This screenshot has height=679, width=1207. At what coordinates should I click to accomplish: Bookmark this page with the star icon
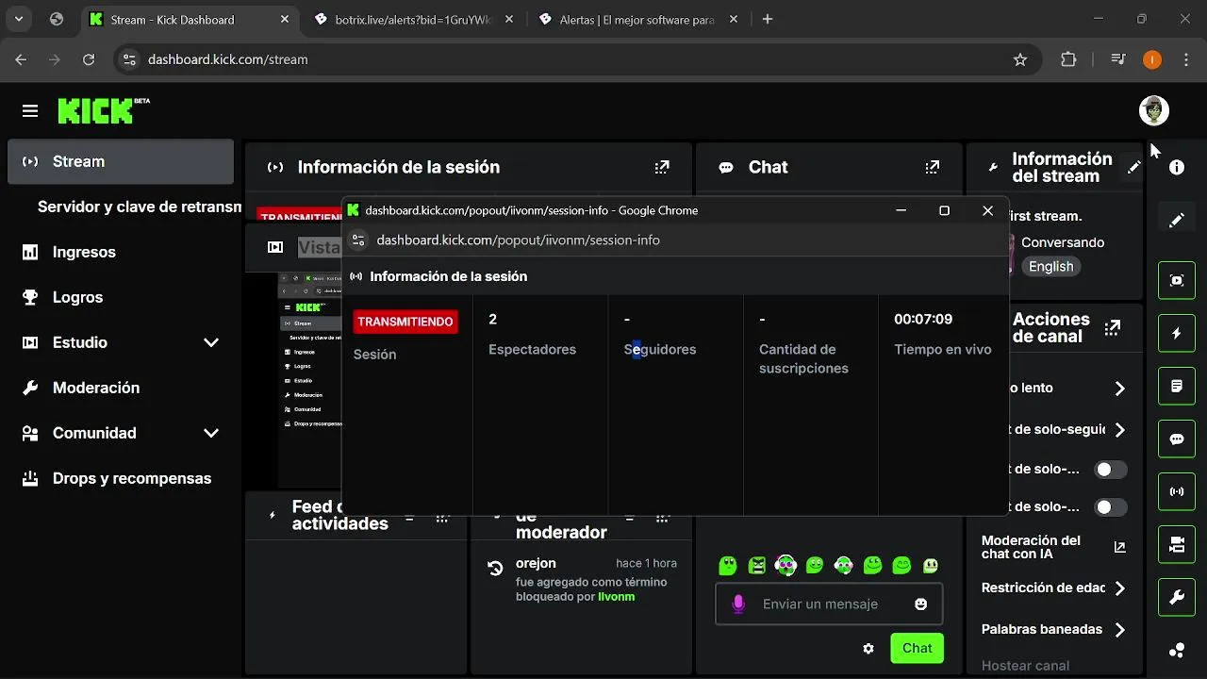point(1019,59)
